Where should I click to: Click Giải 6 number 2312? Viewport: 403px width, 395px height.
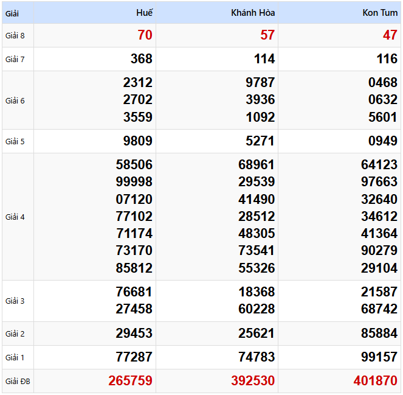[137, 82]
